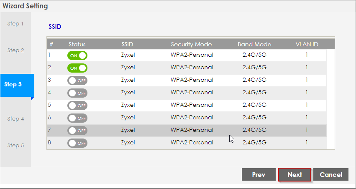Viewport: 356px width, 189px height.
Task: Switch on SSID 6 status toggle
Action: click(x=77, y=118)
